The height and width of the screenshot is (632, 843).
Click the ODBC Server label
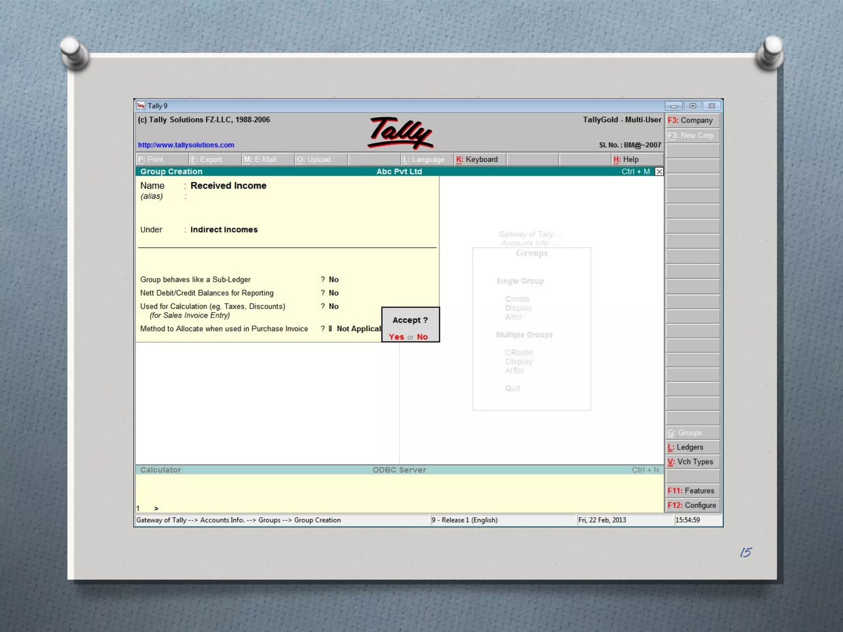point(399,470)
